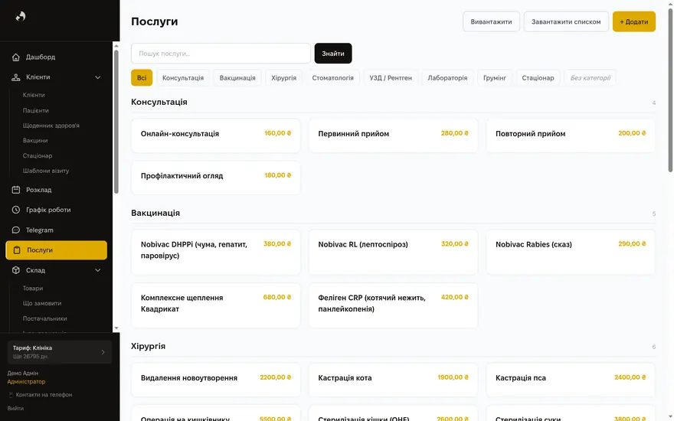Click the Вивантажити button
This screenshot has width=674, height=421.
click(491, 21)
